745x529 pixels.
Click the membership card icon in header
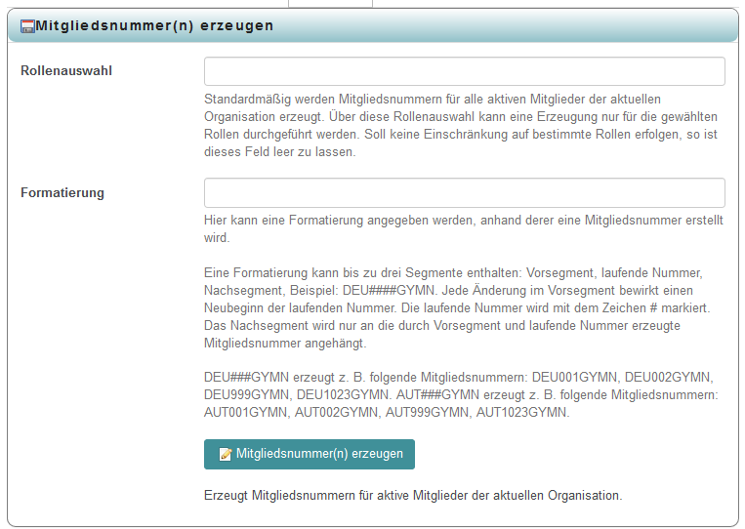tap(27, 26)
